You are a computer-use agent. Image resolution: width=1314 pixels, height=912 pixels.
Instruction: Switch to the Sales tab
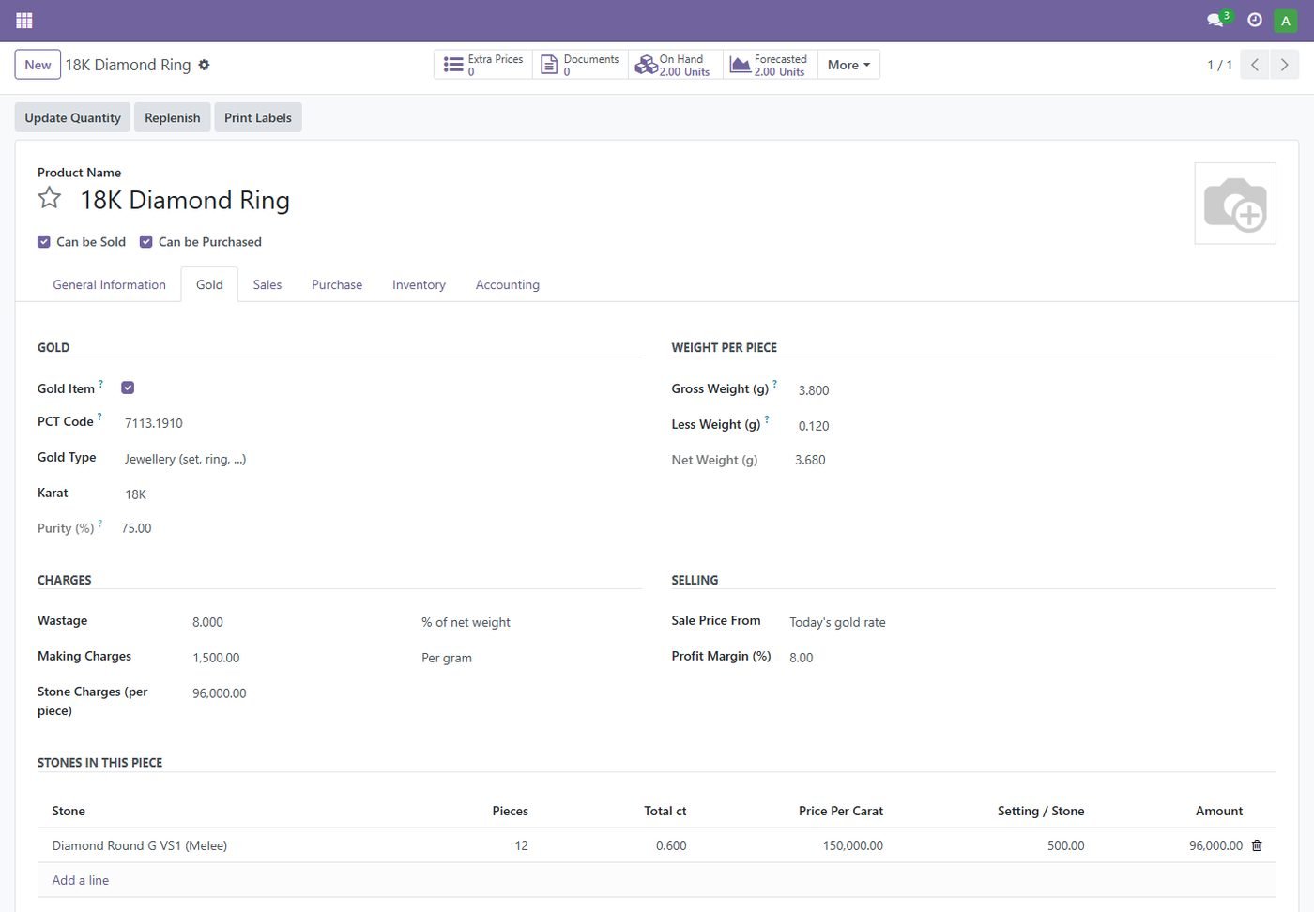tap(267, 284)
